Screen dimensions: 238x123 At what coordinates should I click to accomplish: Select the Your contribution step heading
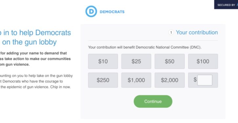pyautogui.click(x=197, y=32)
